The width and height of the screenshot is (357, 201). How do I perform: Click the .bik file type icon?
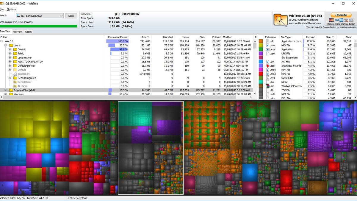click(268, 82)
